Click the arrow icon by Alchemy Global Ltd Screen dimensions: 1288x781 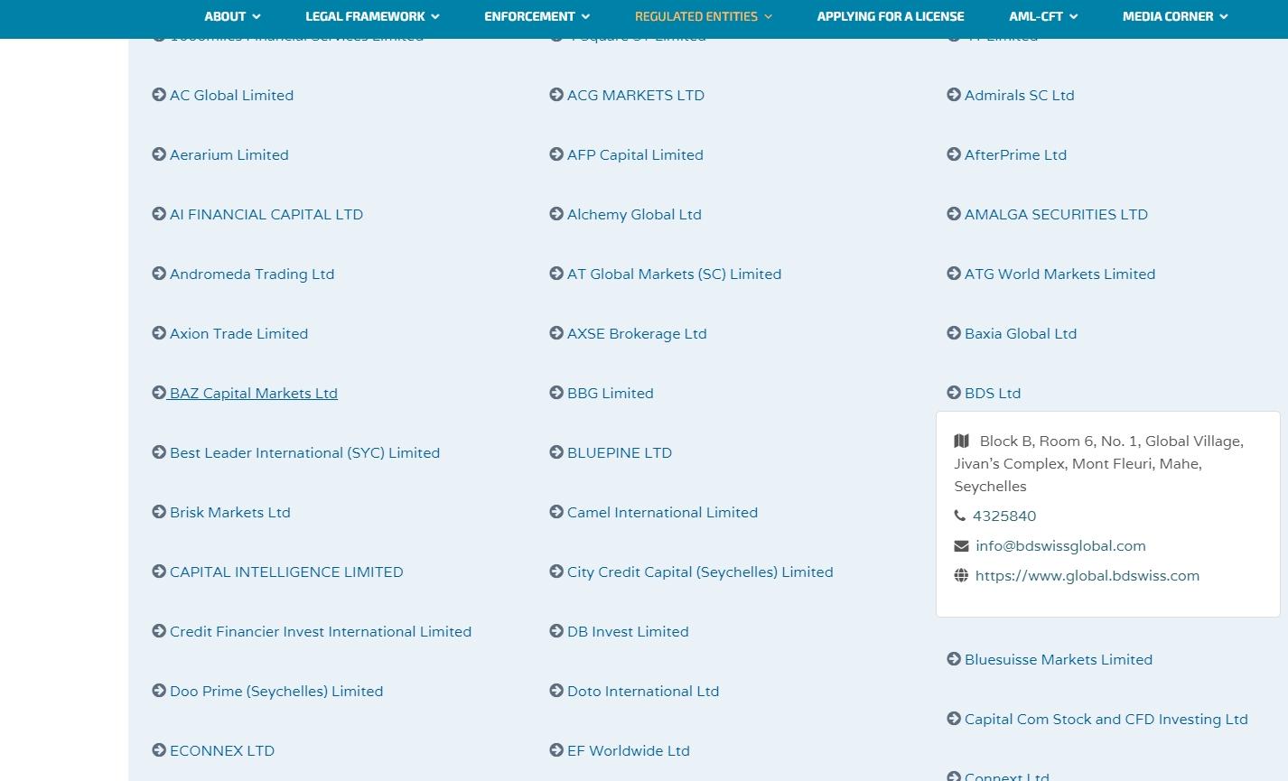pyautogui.click(x=556, y=214)
